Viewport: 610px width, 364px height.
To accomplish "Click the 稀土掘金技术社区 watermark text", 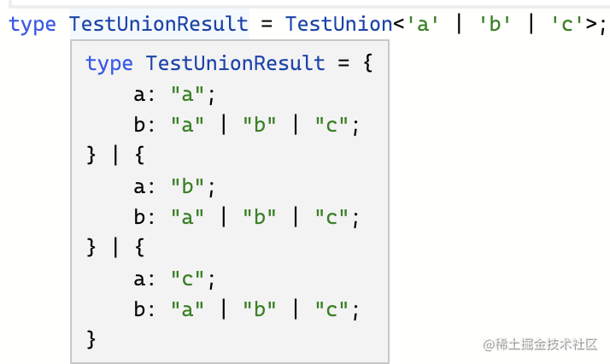I will pos(546,344).
